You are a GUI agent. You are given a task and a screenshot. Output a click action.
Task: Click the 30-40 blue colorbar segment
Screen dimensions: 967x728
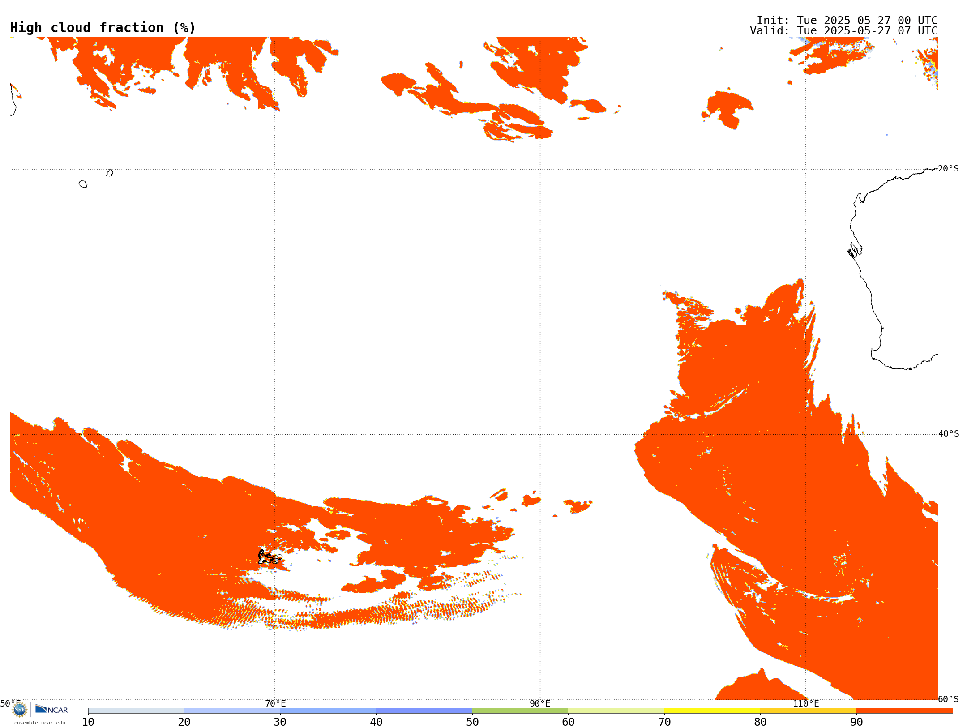tap(328, 711)
